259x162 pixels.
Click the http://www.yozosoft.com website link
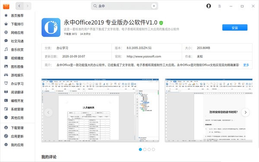144,56
